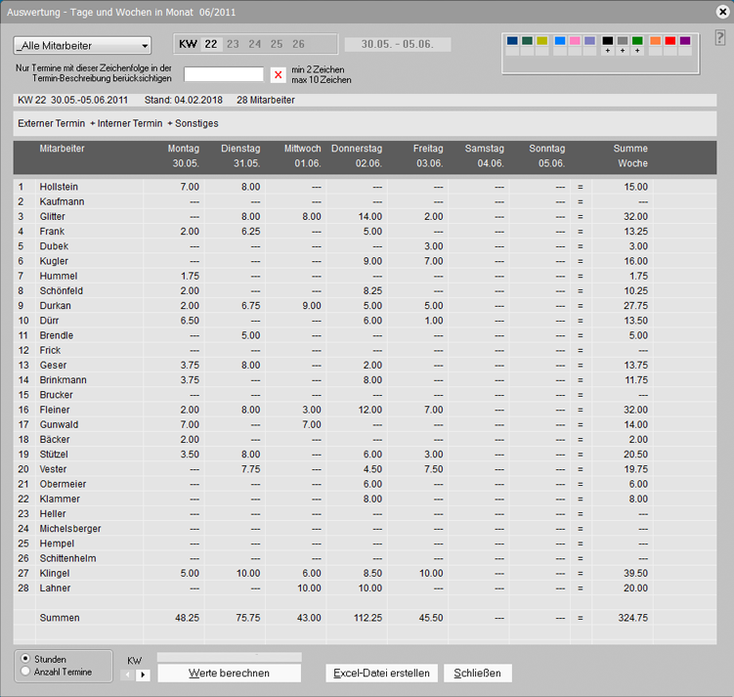Select calendar week 22 tab
Screen dimensions: 734x697
[x=211, y=44]
